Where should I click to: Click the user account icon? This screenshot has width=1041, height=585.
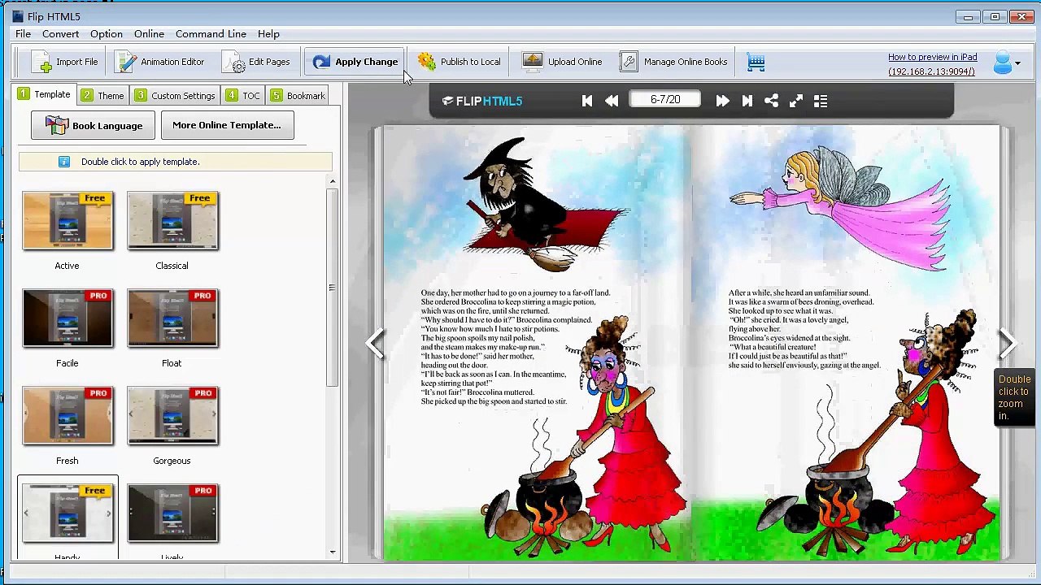click(x=1002, y=63)
